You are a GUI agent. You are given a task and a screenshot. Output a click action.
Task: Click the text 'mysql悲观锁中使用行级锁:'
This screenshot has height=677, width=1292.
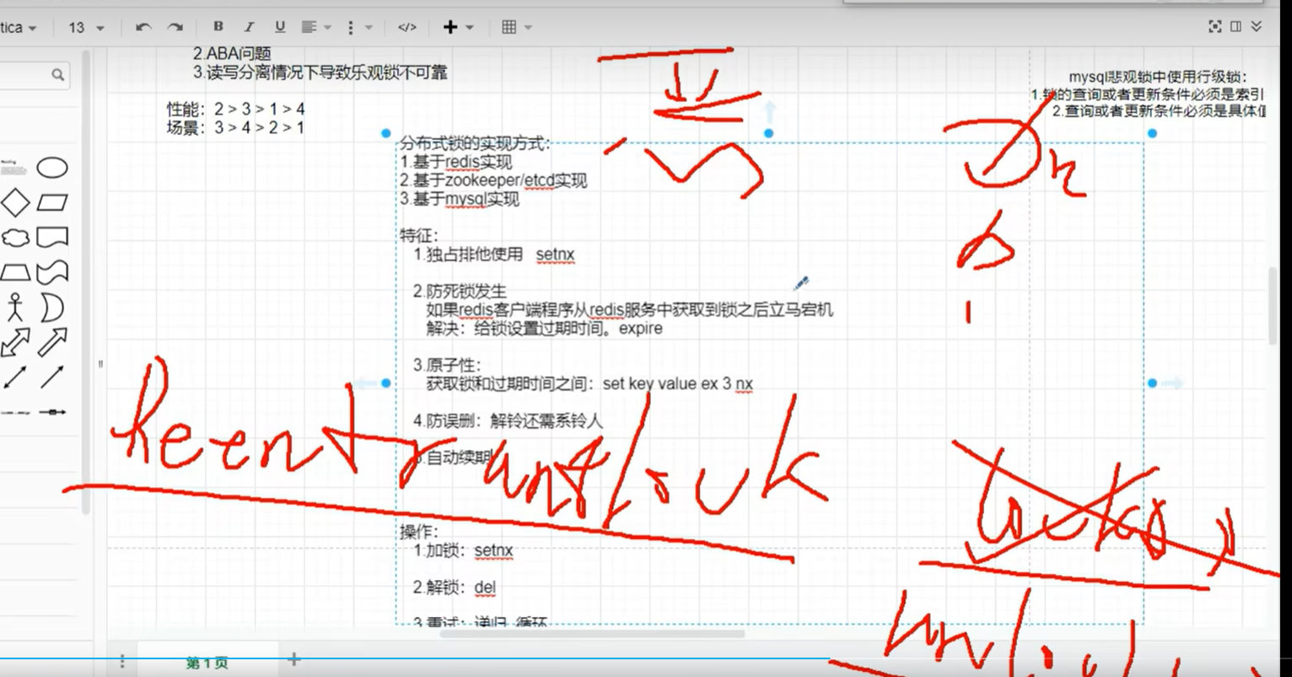1158,78
